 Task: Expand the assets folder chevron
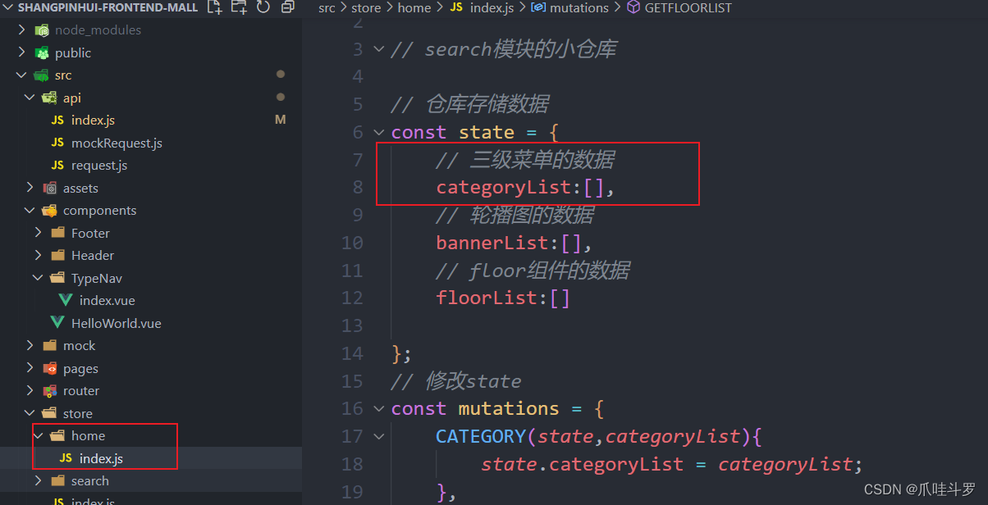30,188
